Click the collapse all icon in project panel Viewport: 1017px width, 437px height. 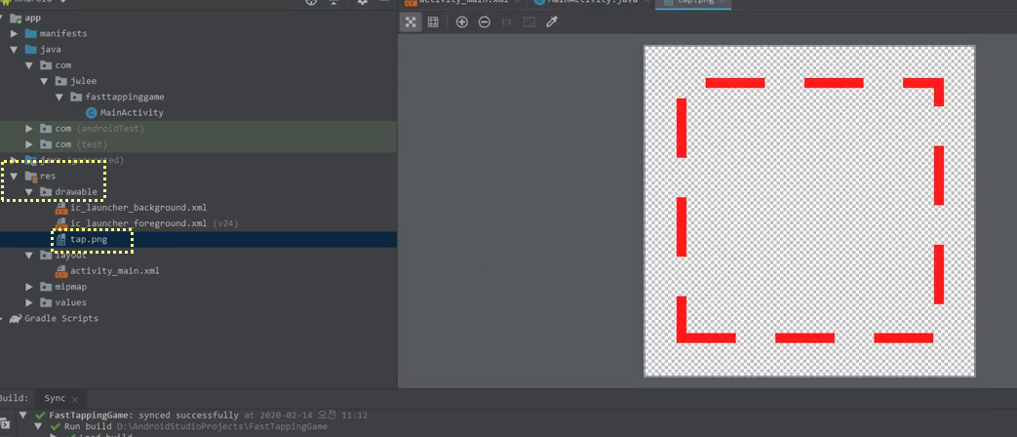tap(334, 3)
